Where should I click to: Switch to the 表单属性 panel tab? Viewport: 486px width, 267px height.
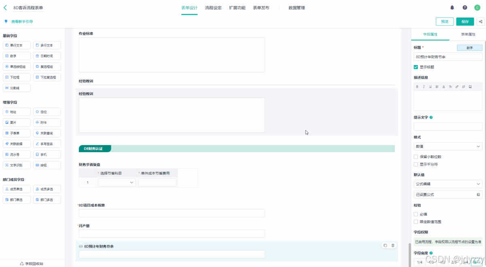(x=468, y=34)
